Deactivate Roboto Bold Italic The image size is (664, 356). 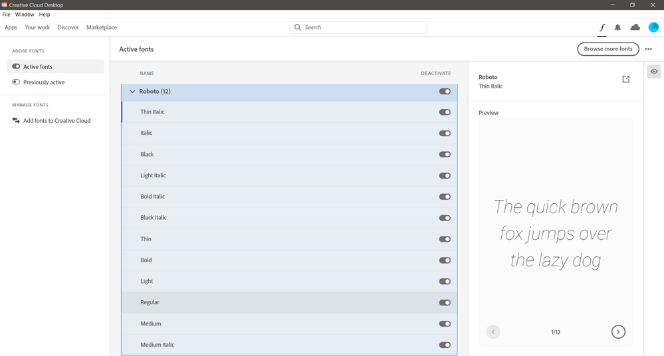[445, 197]
